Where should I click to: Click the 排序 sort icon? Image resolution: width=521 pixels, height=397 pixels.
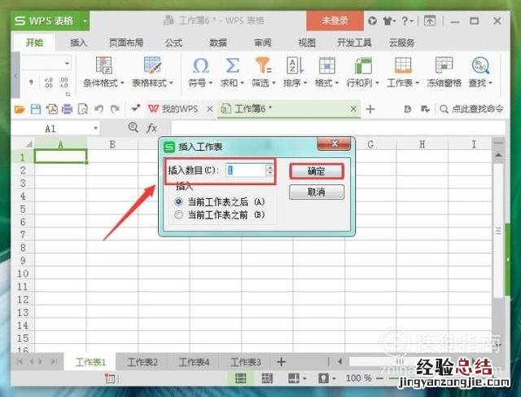(294, 66)
